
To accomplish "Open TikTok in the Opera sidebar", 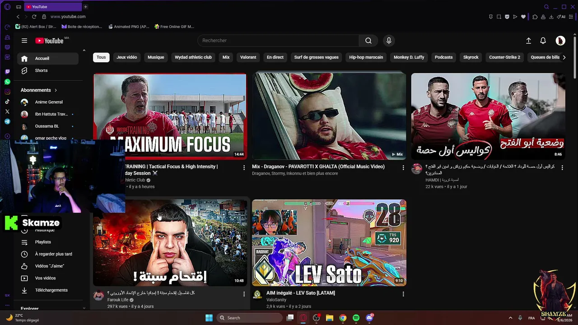I will [7, 102].
